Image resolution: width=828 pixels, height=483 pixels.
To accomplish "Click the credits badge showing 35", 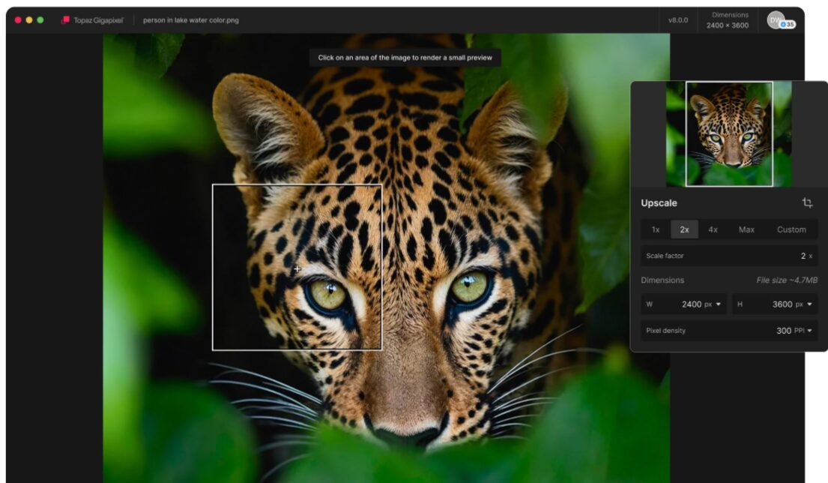I will click(x=788, y=25).
